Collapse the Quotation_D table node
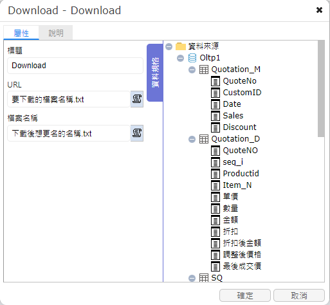This screenshot has width=330, height=305. (x=192, y=139)
